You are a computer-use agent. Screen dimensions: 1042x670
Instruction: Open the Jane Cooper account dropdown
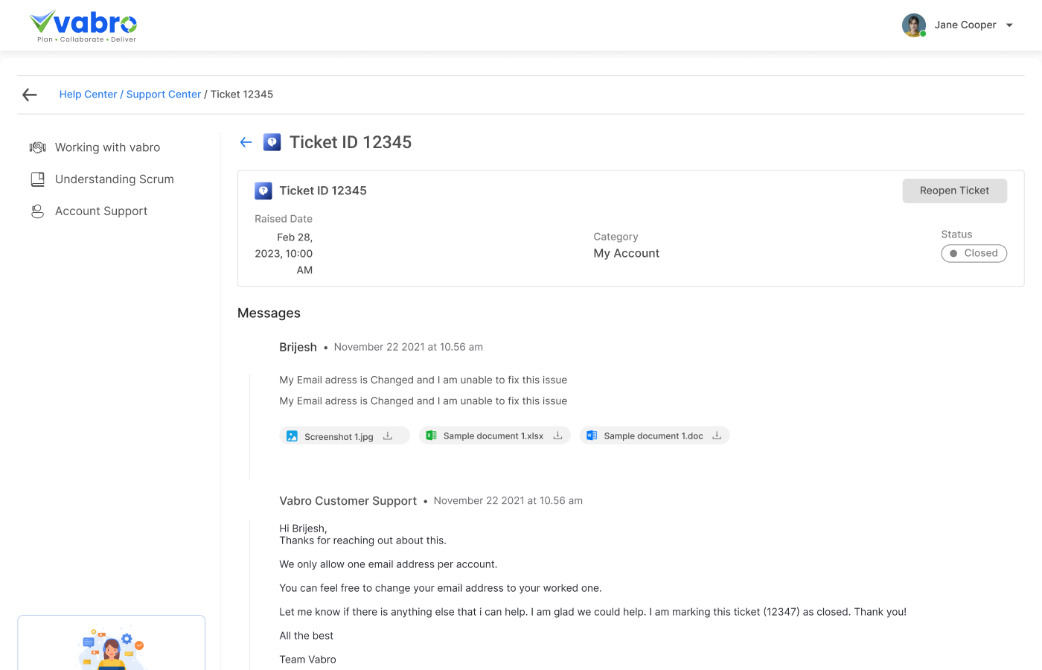coord(1009,25)
